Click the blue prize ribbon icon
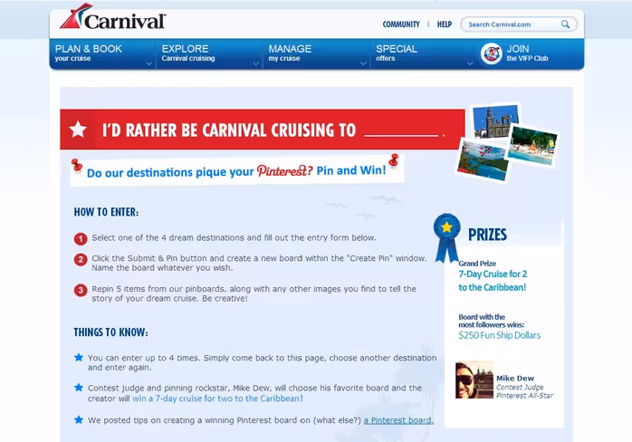 pyautogui.click(x=446, y=237)
